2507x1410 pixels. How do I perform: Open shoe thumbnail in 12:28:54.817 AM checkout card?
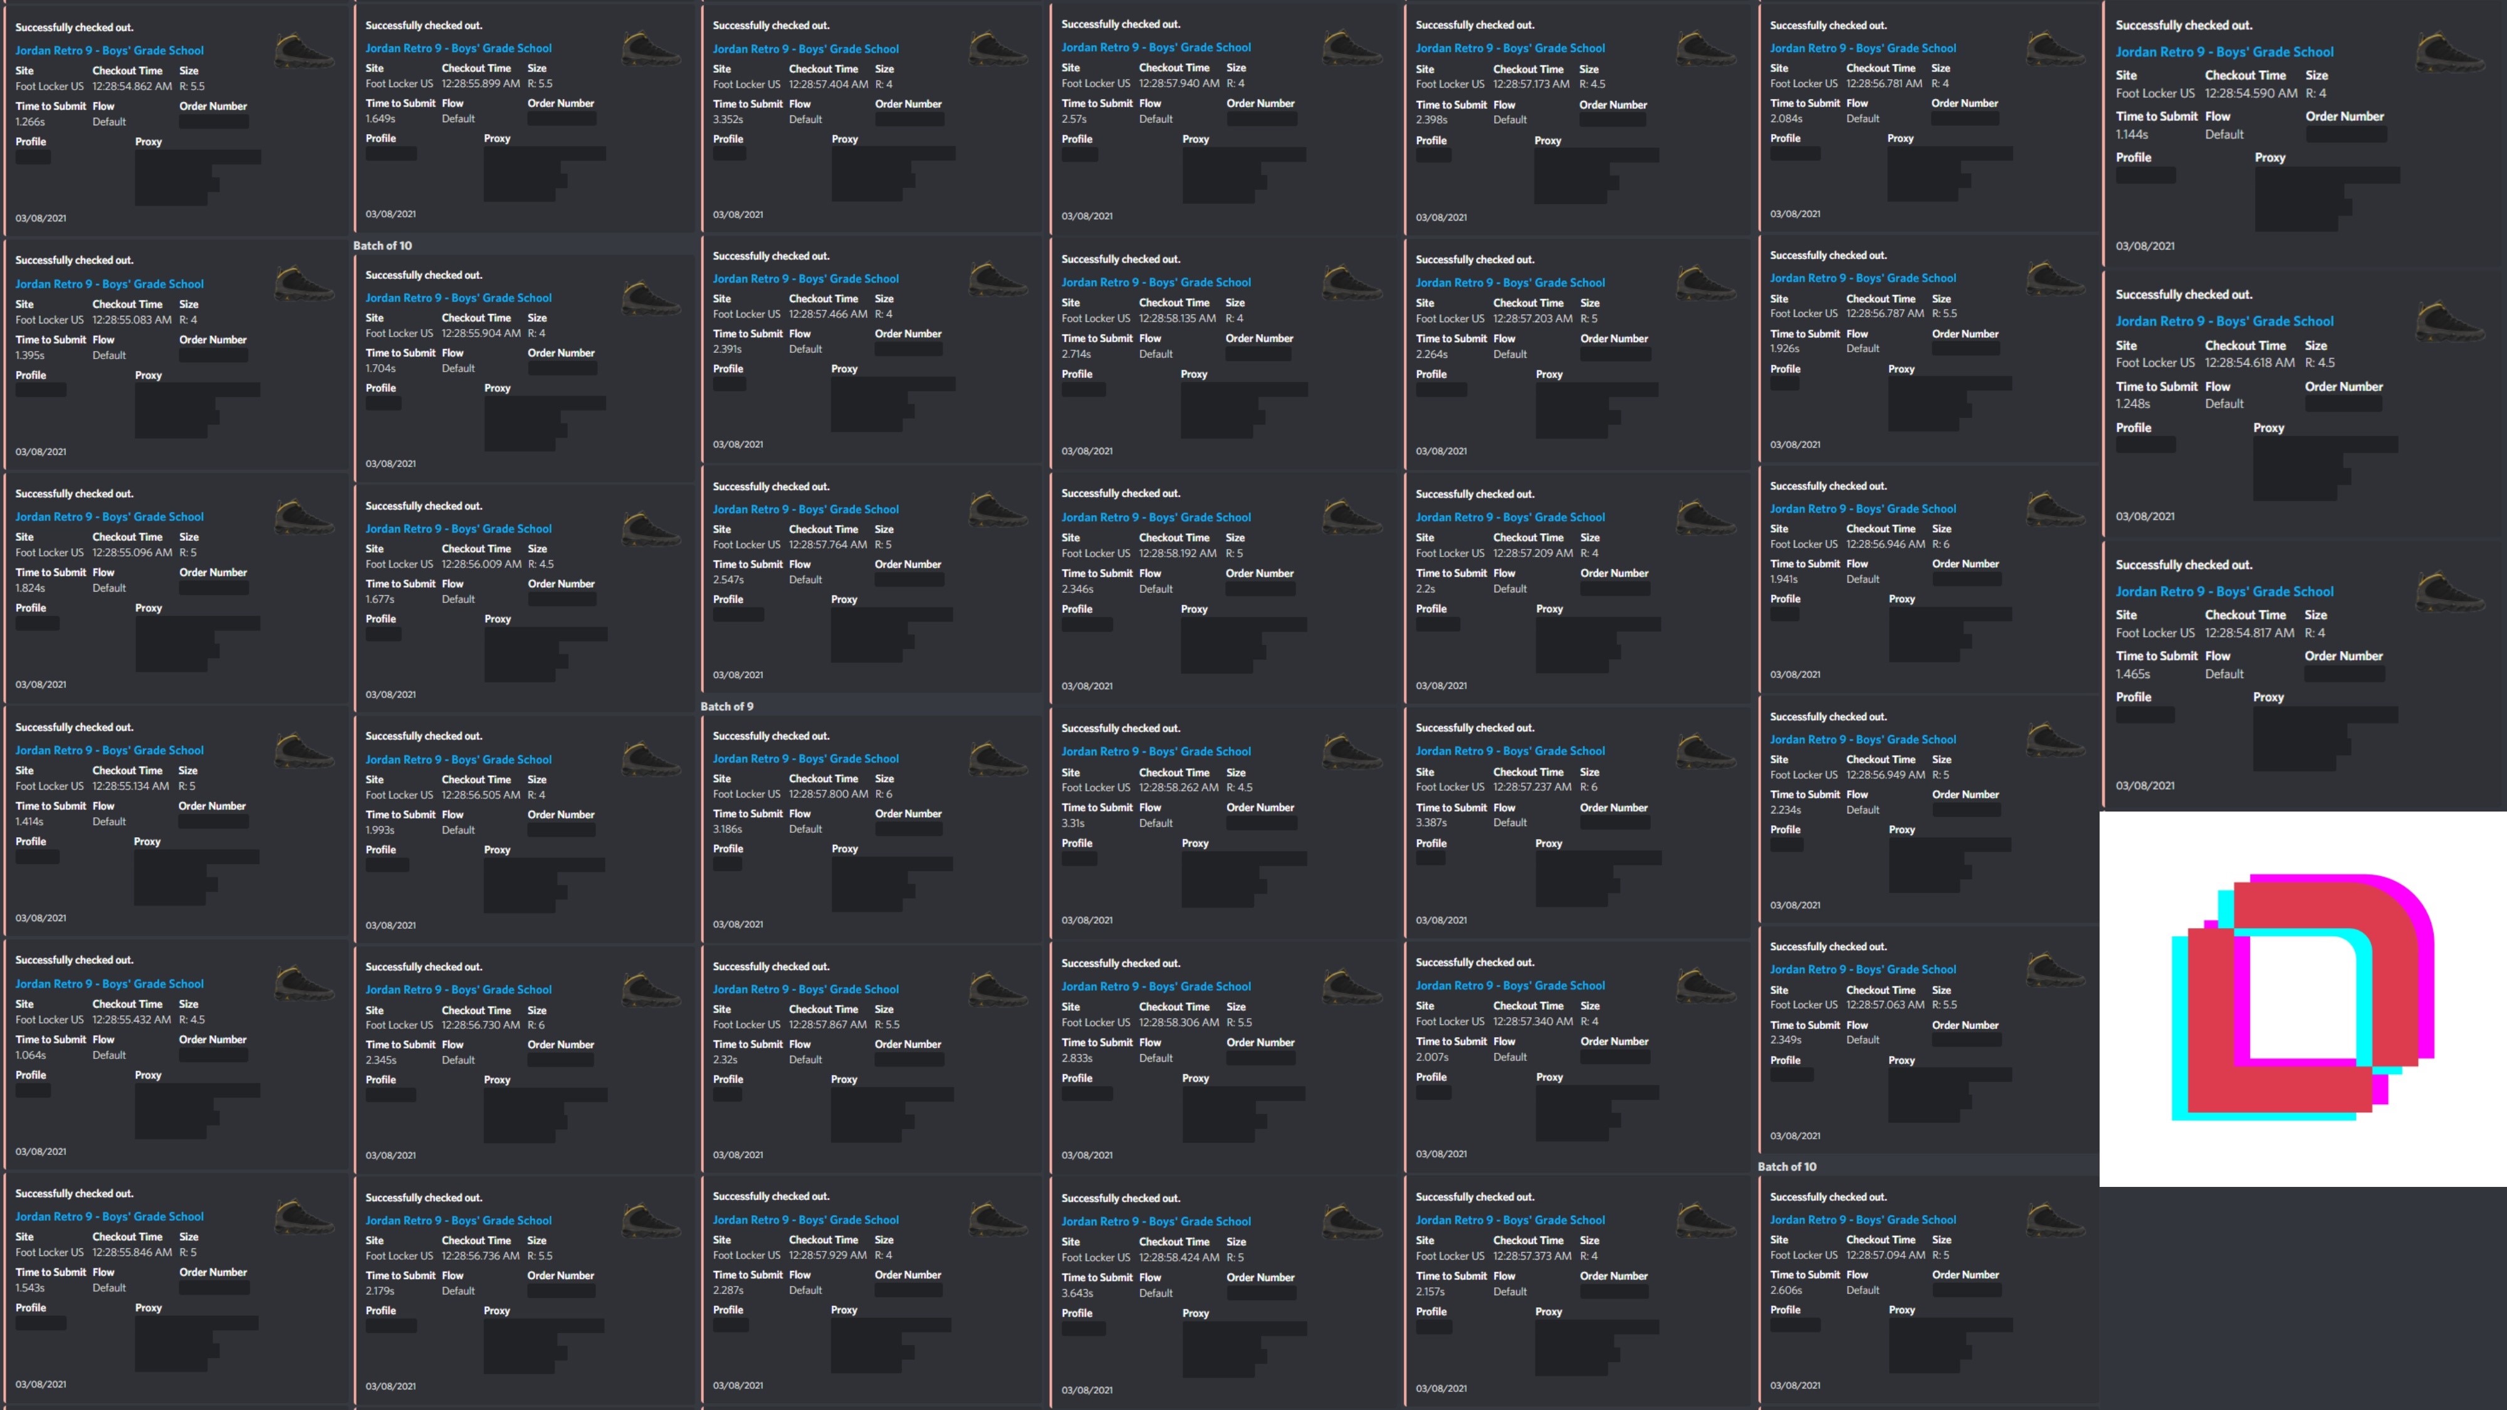pyautogui.click(x=2451, y=592)
